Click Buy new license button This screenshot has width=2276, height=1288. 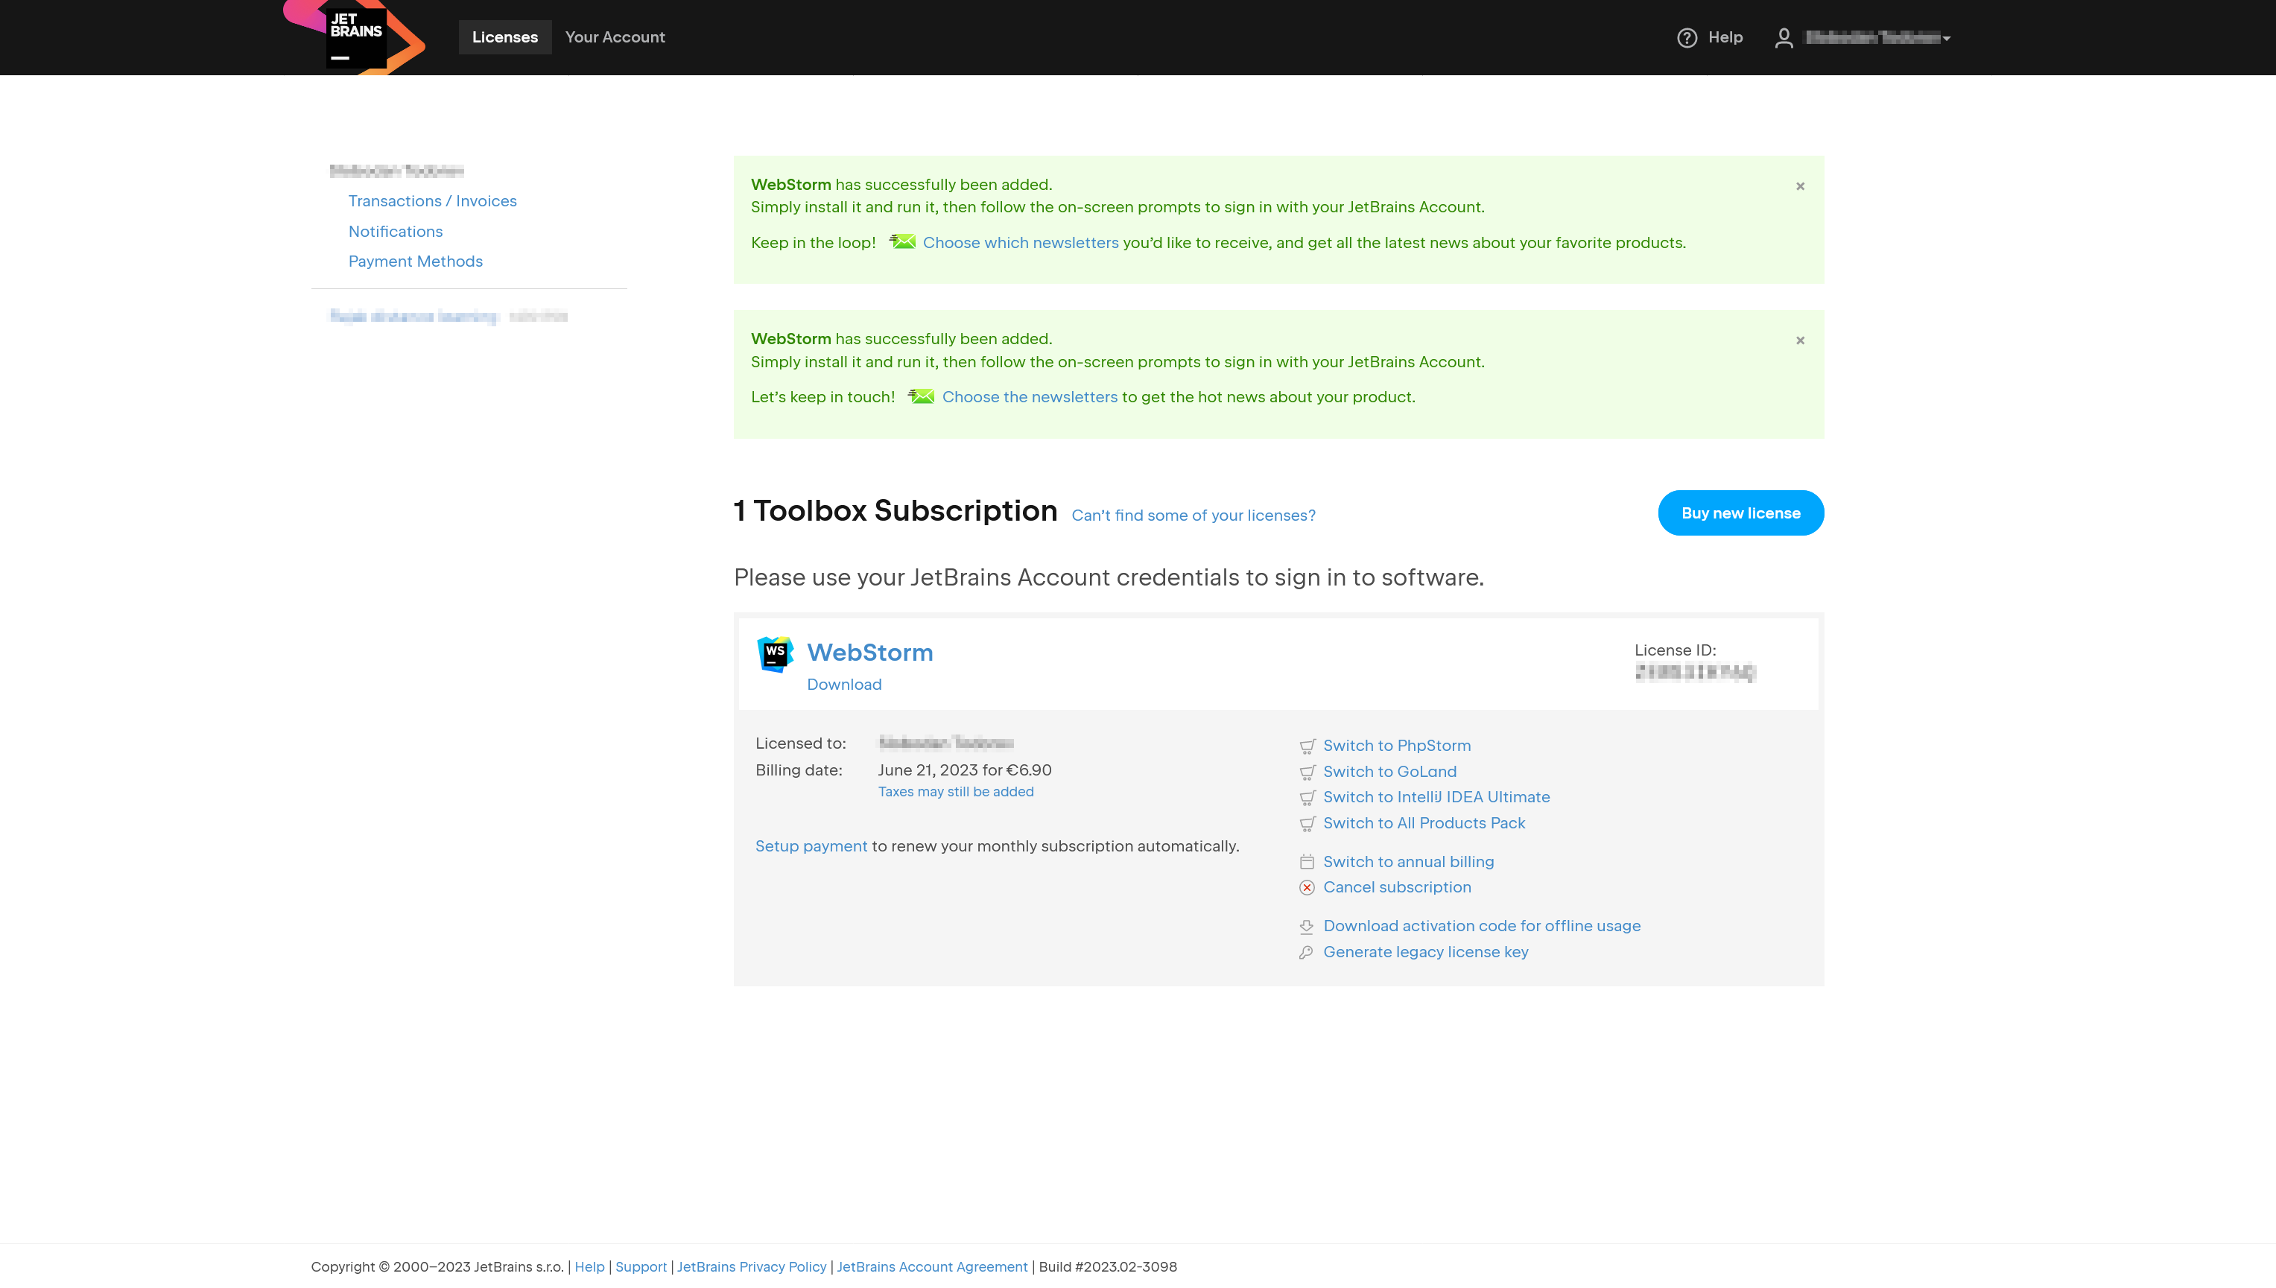coord(1740,513)
